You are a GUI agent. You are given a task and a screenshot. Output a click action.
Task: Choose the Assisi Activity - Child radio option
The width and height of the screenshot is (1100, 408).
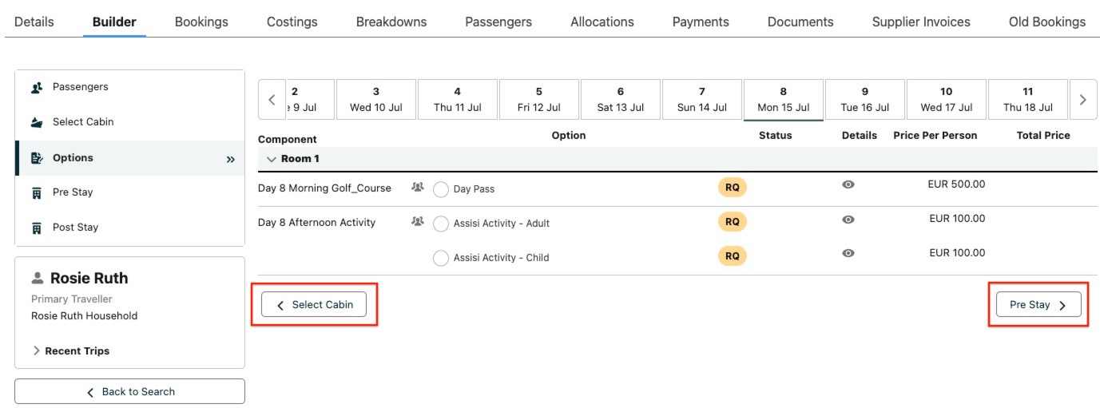440,258
